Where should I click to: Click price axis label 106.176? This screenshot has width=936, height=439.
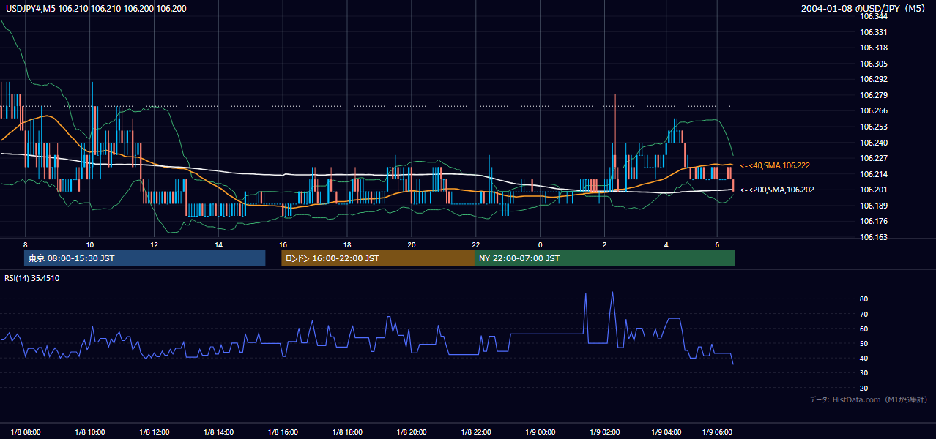coord(874,221)
